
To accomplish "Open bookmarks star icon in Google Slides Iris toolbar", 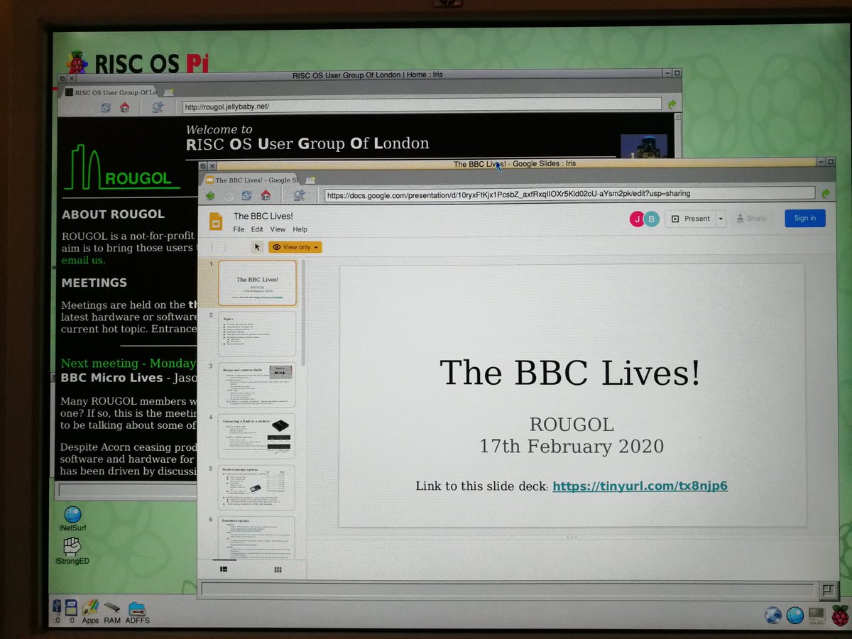I will click(x=299, y=195).
